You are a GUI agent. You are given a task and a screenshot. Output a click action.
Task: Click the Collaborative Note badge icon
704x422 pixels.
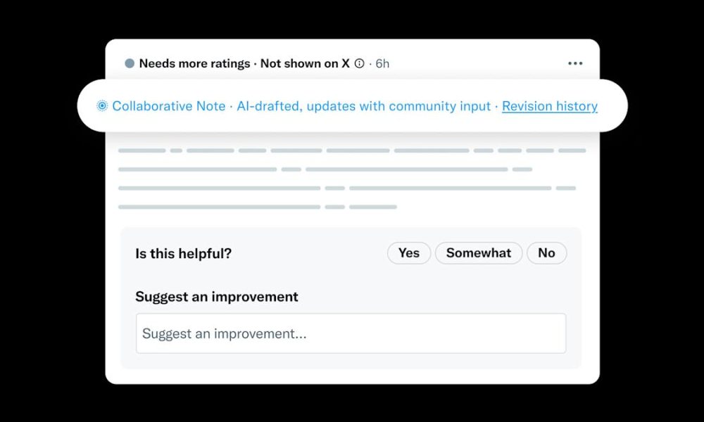pyautogui.click(x=102, y=106)
